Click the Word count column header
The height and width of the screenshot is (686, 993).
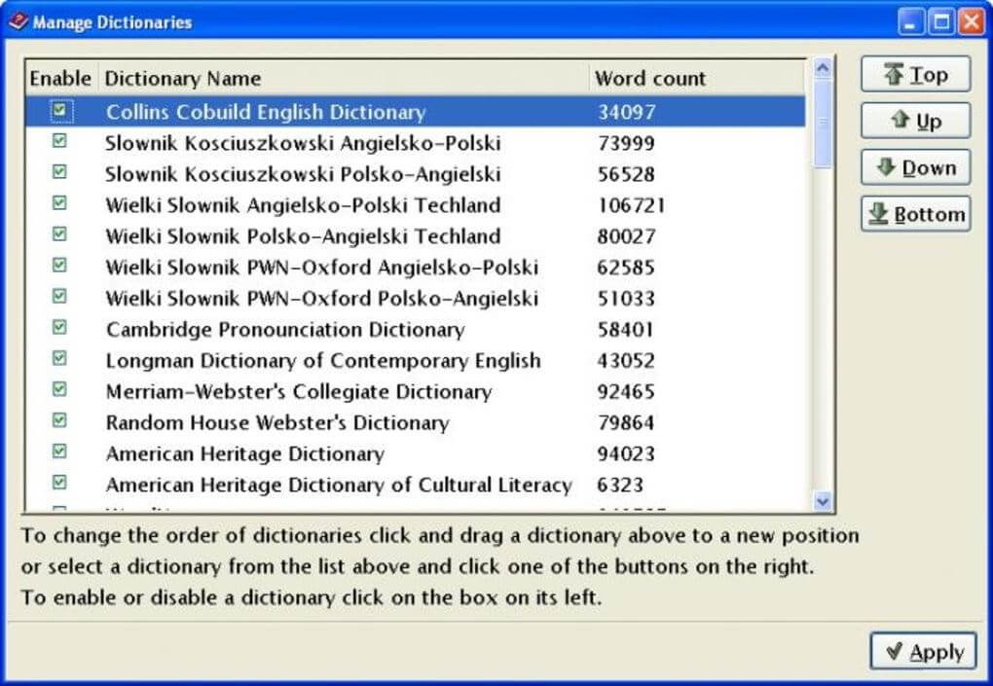click(648, 78)
